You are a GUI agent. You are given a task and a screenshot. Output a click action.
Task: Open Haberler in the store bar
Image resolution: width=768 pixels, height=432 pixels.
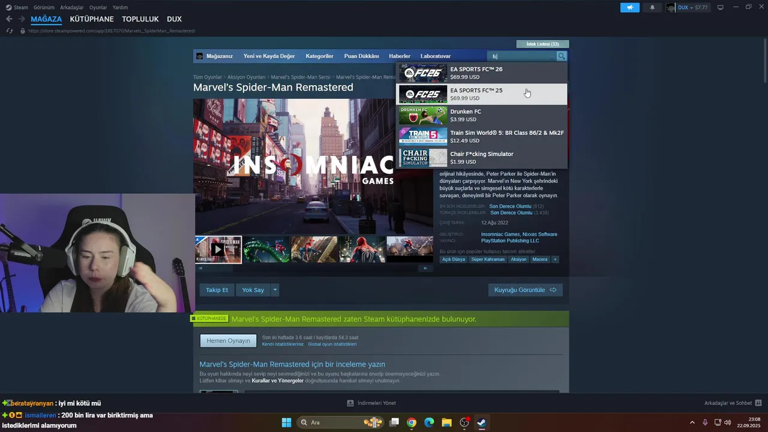[x=400, y=56]
